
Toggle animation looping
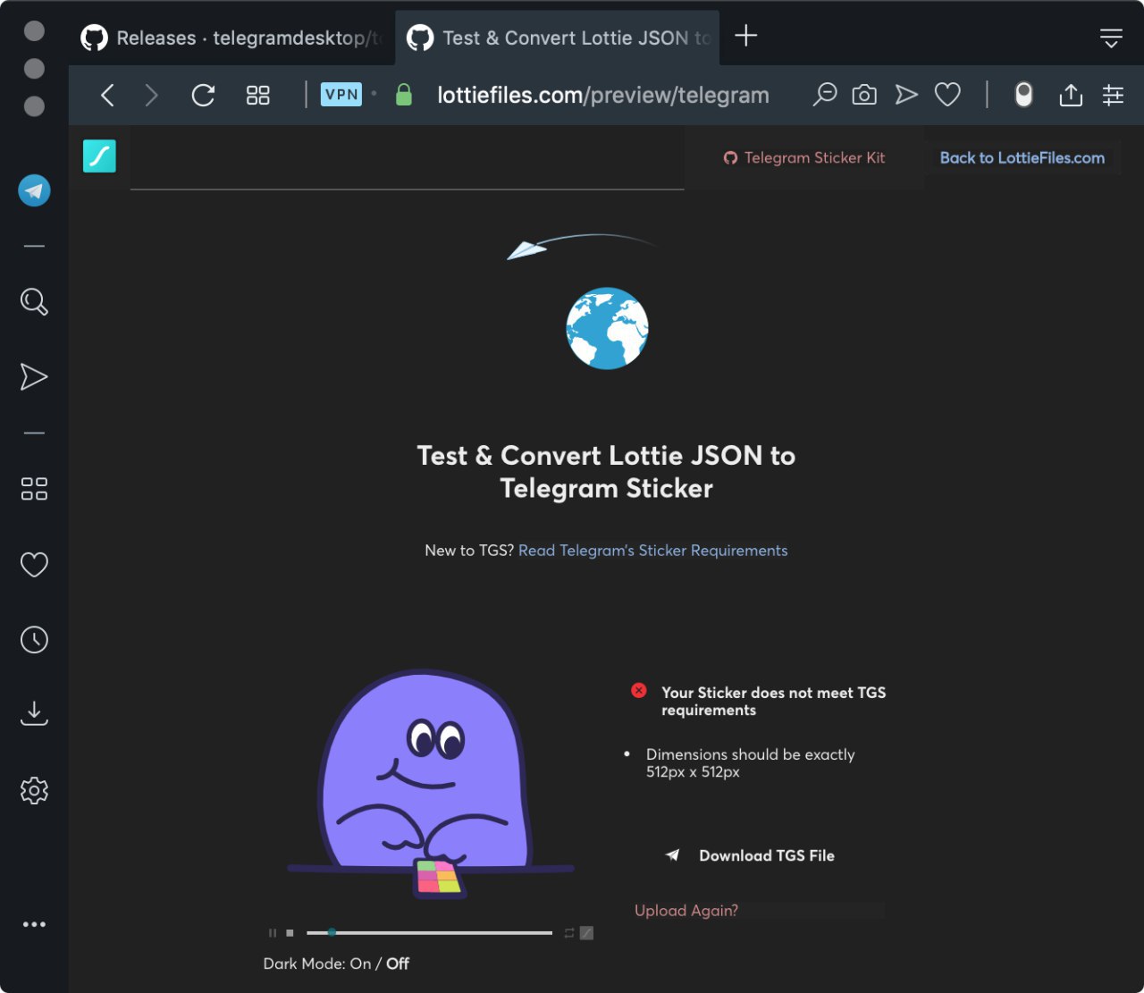click(x=569, y=933)
